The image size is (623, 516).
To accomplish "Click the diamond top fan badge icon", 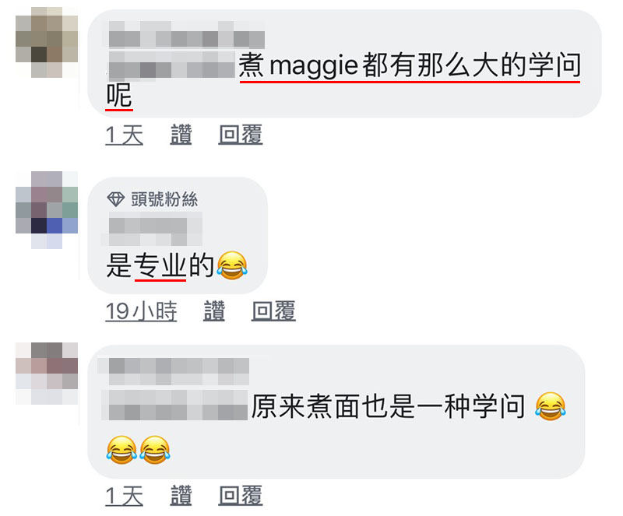I will click(115, 199).
